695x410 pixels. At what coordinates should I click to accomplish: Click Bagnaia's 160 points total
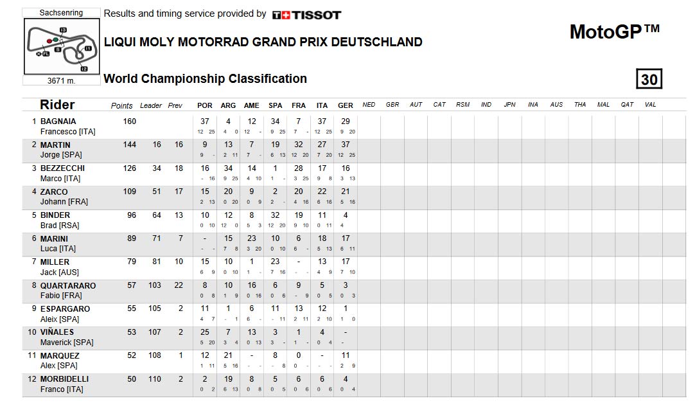tap(129, 121)
